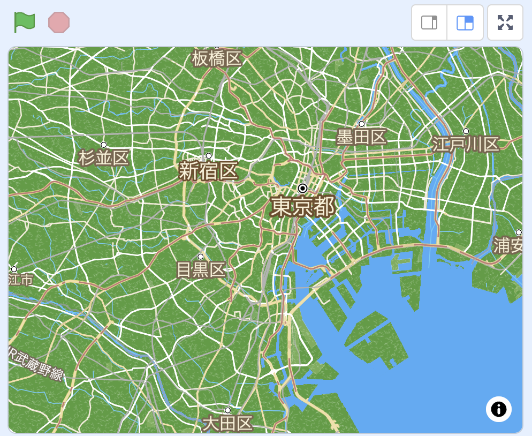Click the marker dot above 目黒区
This screenshot has height=436, width=532.
(201, 257)
